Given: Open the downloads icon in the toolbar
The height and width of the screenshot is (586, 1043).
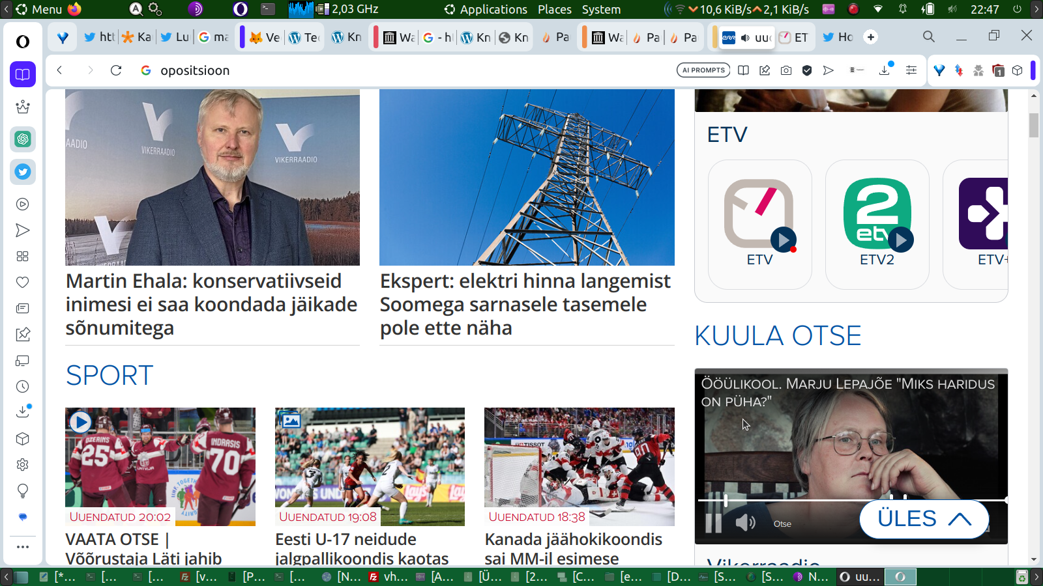Looking at the screenshot, I should click(x=885, y=70).
